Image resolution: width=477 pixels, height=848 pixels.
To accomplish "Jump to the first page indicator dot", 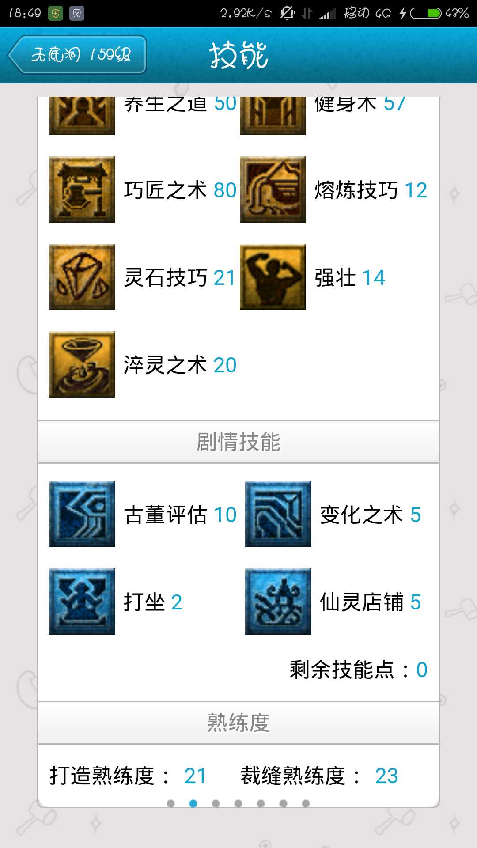I will (170, 803).
